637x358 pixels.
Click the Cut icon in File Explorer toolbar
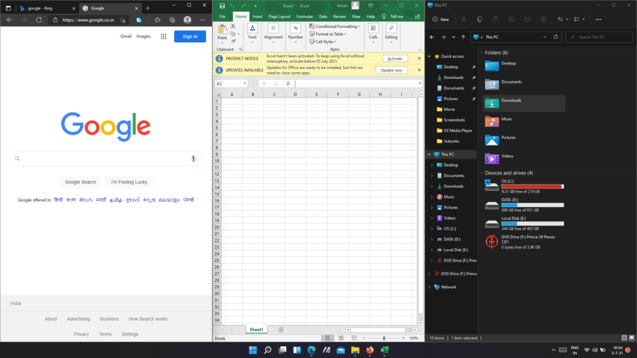pos(463,19)
